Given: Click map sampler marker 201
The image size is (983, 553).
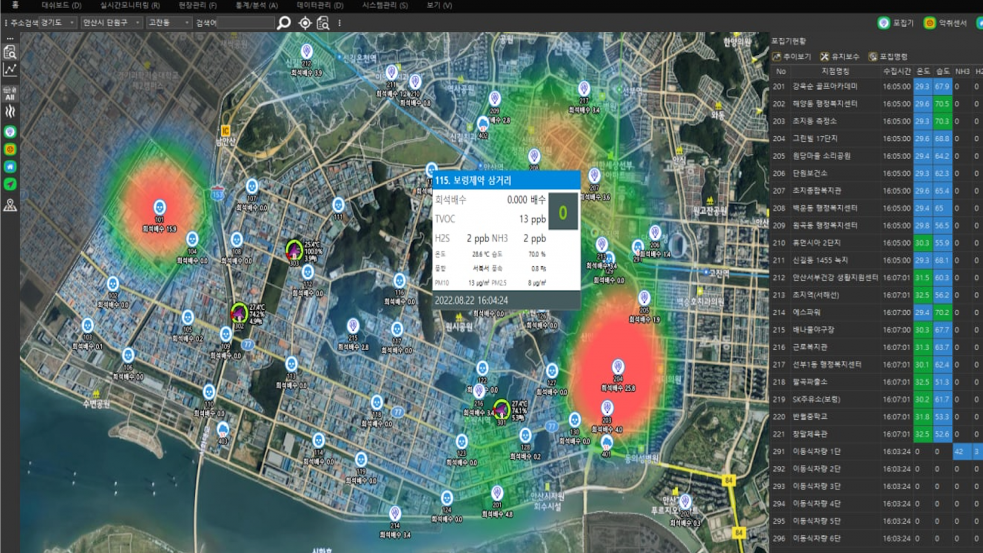Looking at the screenshot, I should (497, 494).
